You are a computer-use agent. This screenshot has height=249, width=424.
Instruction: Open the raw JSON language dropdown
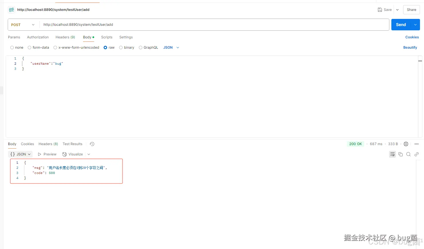(171, 48)
